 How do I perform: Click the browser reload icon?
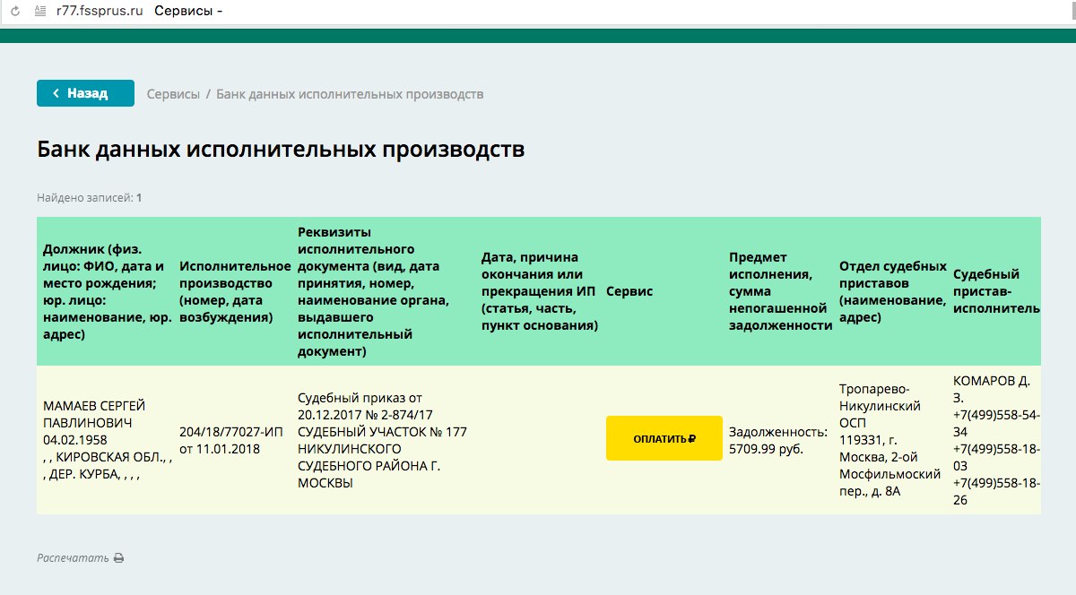pos(14,12)
